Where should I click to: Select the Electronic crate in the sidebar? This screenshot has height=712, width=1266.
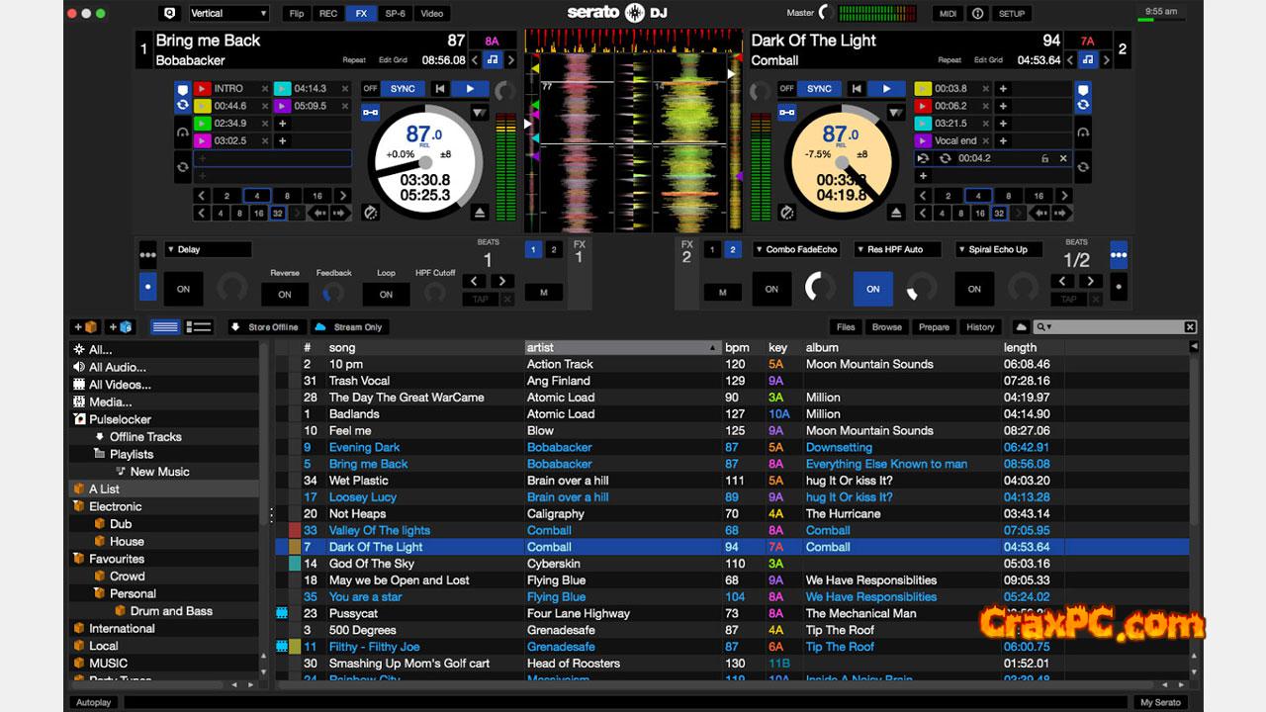pyautogui.click(x=115, y=506)
